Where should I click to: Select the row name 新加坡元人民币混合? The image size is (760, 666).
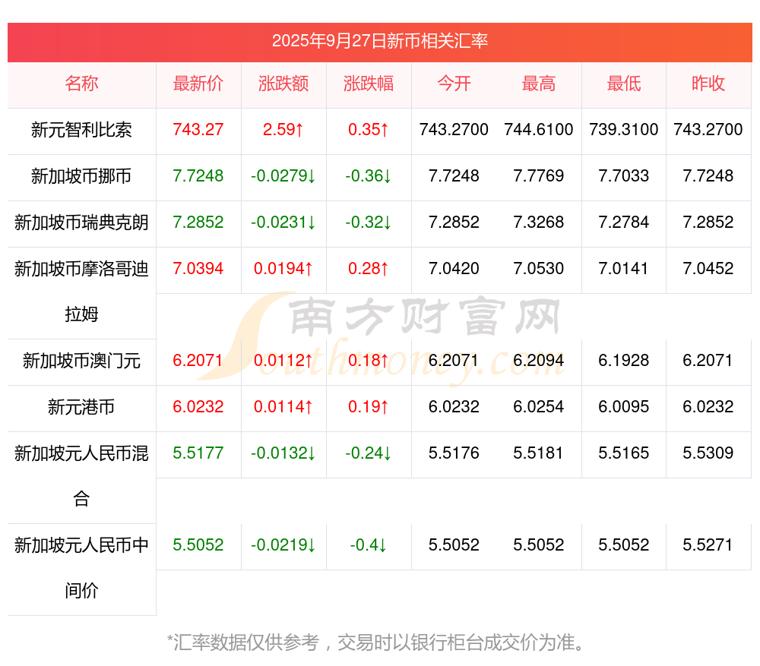pyautogui.click(x=81, y=475)
